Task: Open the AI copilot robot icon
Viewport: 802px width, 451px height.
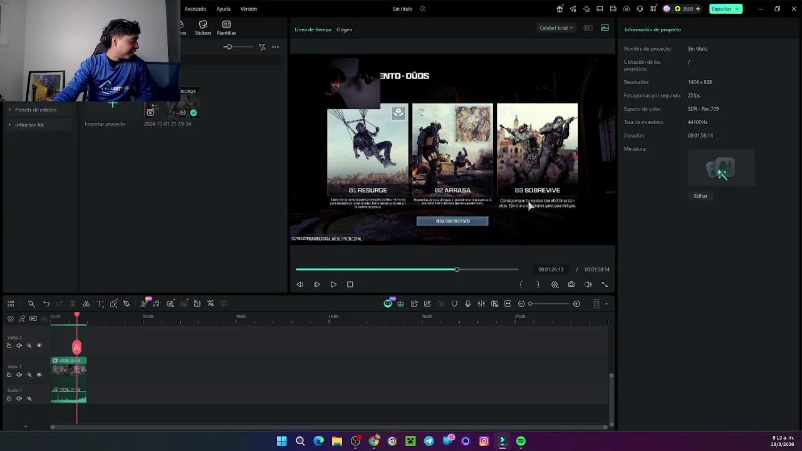Action: click(388, 304)
